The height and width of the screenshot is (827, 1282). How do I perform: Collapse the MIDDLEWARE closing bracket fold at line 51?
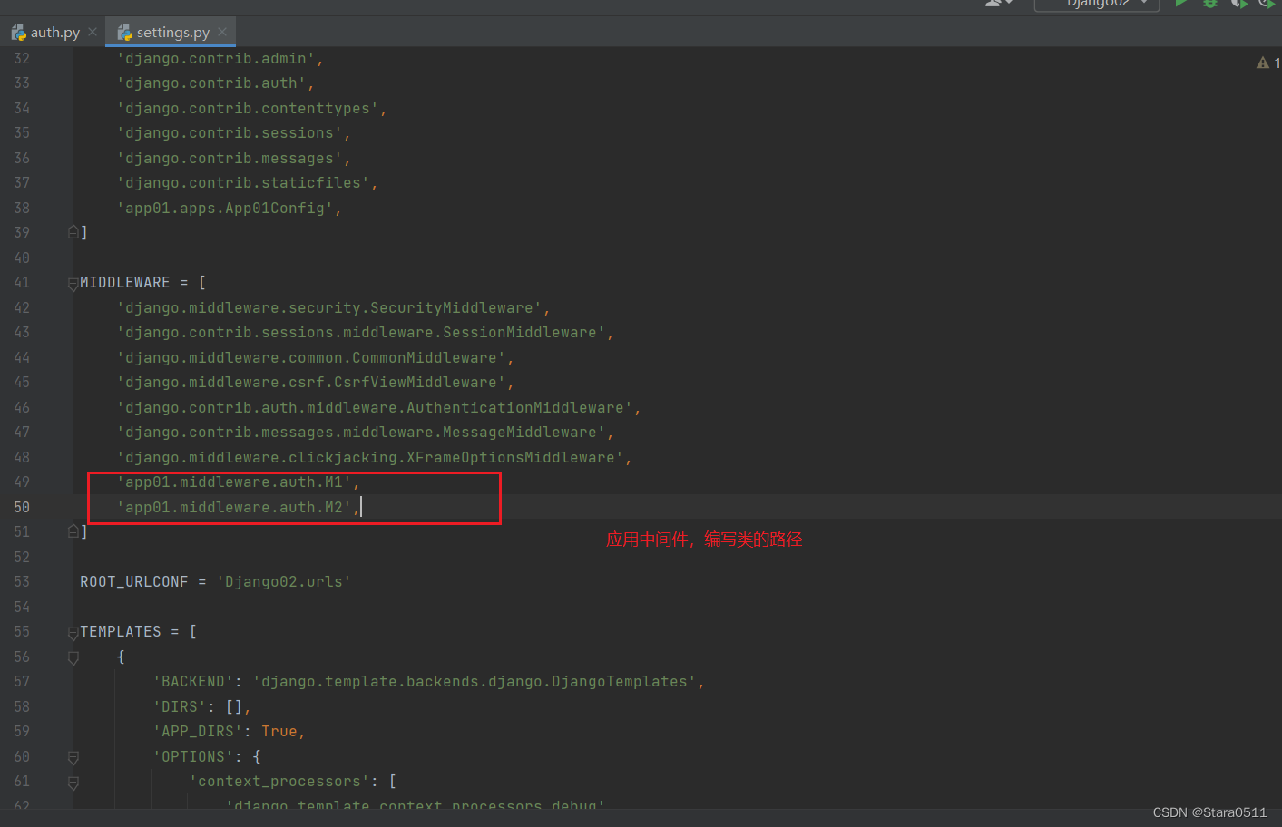pyautogui.click(x=73, y=532)
